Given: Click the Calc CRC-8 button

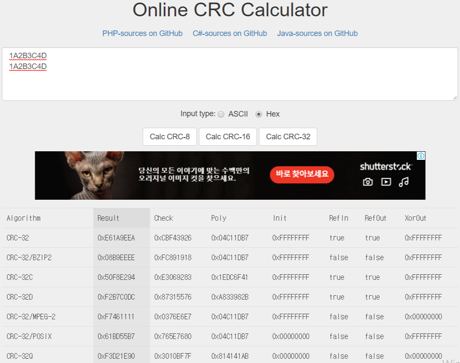Looking at the screenshot, I should coord(169,137).
